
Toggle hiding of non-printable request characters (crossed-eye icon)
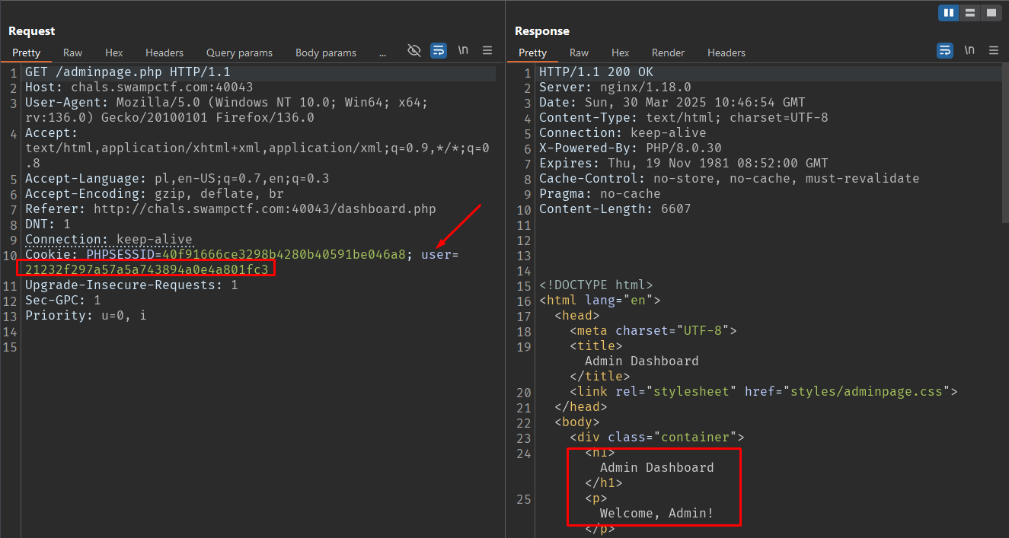coord(414,50)
